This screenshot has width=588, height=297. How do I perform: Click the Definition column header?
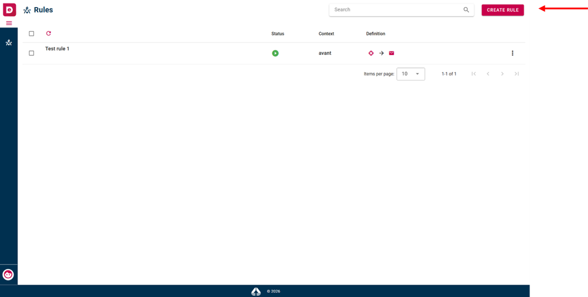pyautogui.click(x=376, y=34)
